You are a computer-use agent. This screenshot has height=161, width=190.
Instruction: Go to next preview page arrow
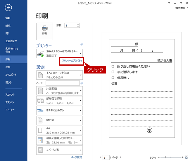click(x=120, y=157)
